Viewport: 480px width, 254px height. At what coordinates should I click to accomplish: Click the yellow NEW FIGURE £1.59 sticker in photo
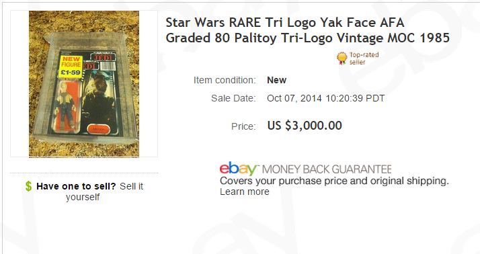coord(71,66)
